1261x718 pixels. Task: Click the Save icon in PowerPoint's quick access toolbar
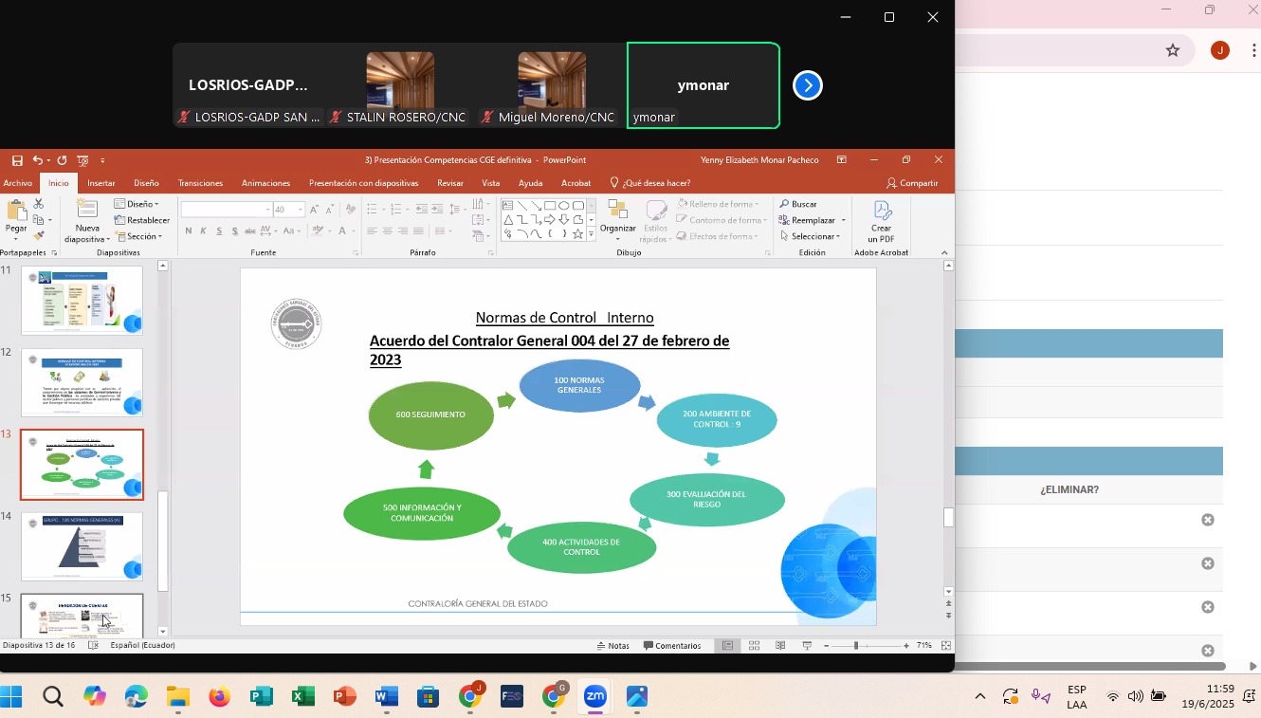click(17, 160)
